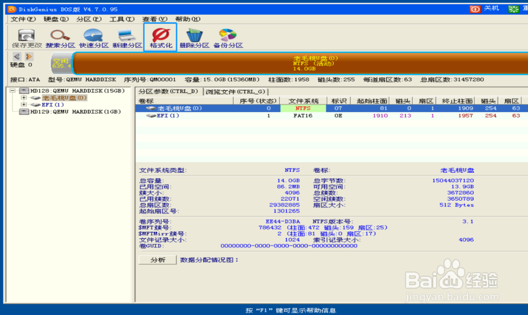Click the HD129 hard disk icon in tree

coord(24,112)
